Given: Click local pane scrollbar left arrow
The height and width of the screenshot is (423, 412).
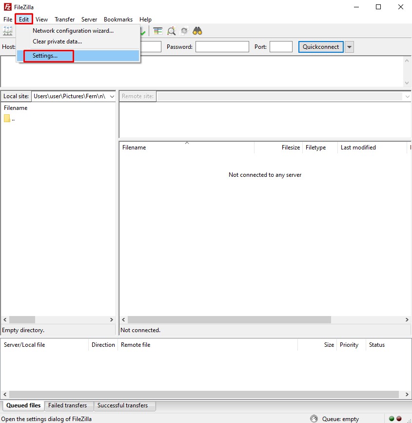Looking at the screenshot, I should [5, 319].
